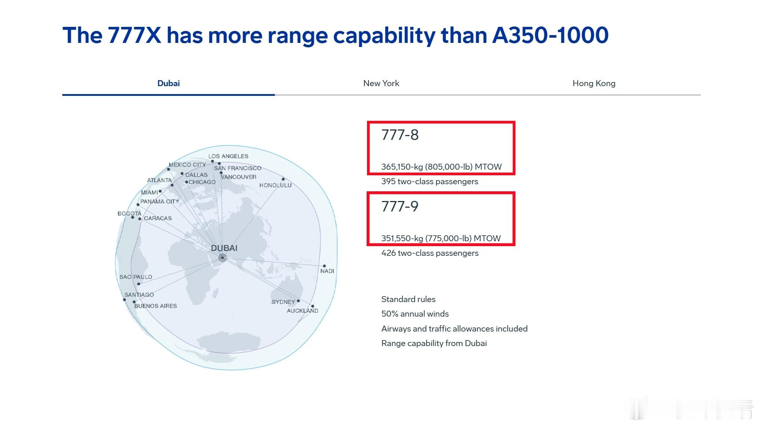Click the Sao Paulo city dot

point(139,284)
